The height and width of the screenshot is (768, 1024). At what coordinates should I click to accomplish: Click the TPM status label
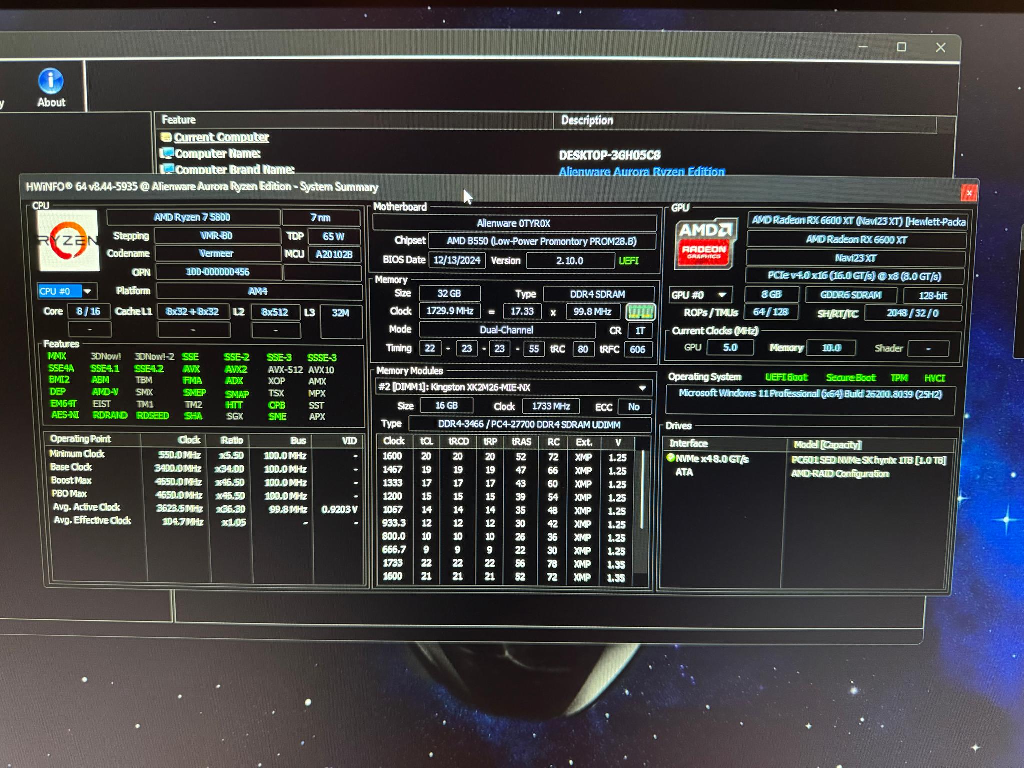click(x=899, y=378)
